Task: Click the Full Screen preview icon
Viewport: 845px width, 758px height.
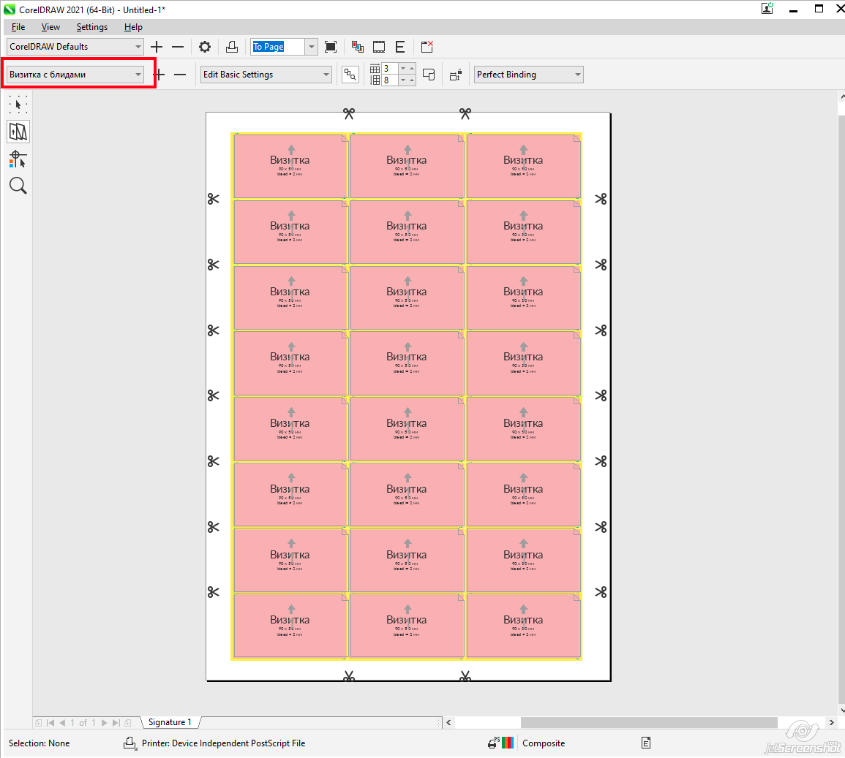Action: click(x=331, y=47)
